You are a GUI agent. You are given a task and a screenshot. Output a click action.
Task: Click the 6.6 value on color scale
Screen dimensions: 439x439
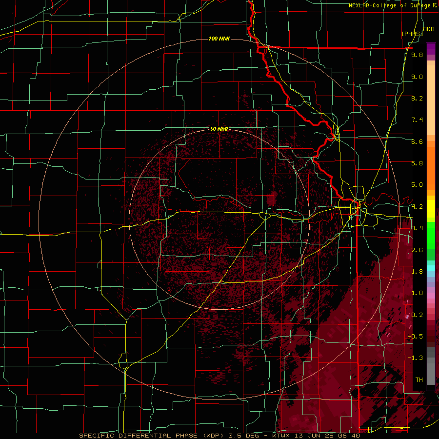tap(417, 141)
